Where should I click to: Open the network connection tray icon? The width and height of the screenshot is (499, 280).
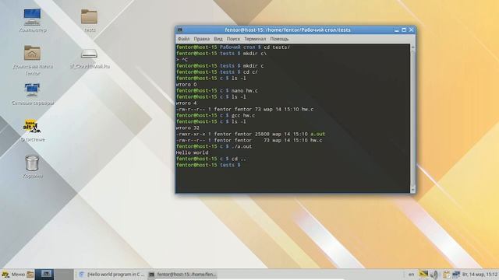pyautogui.click(x=456, y=275)
